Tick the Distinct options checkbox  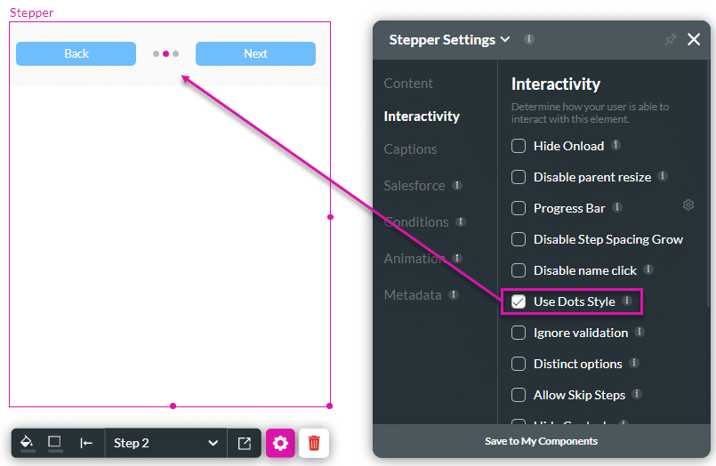[x=519, y=364]
